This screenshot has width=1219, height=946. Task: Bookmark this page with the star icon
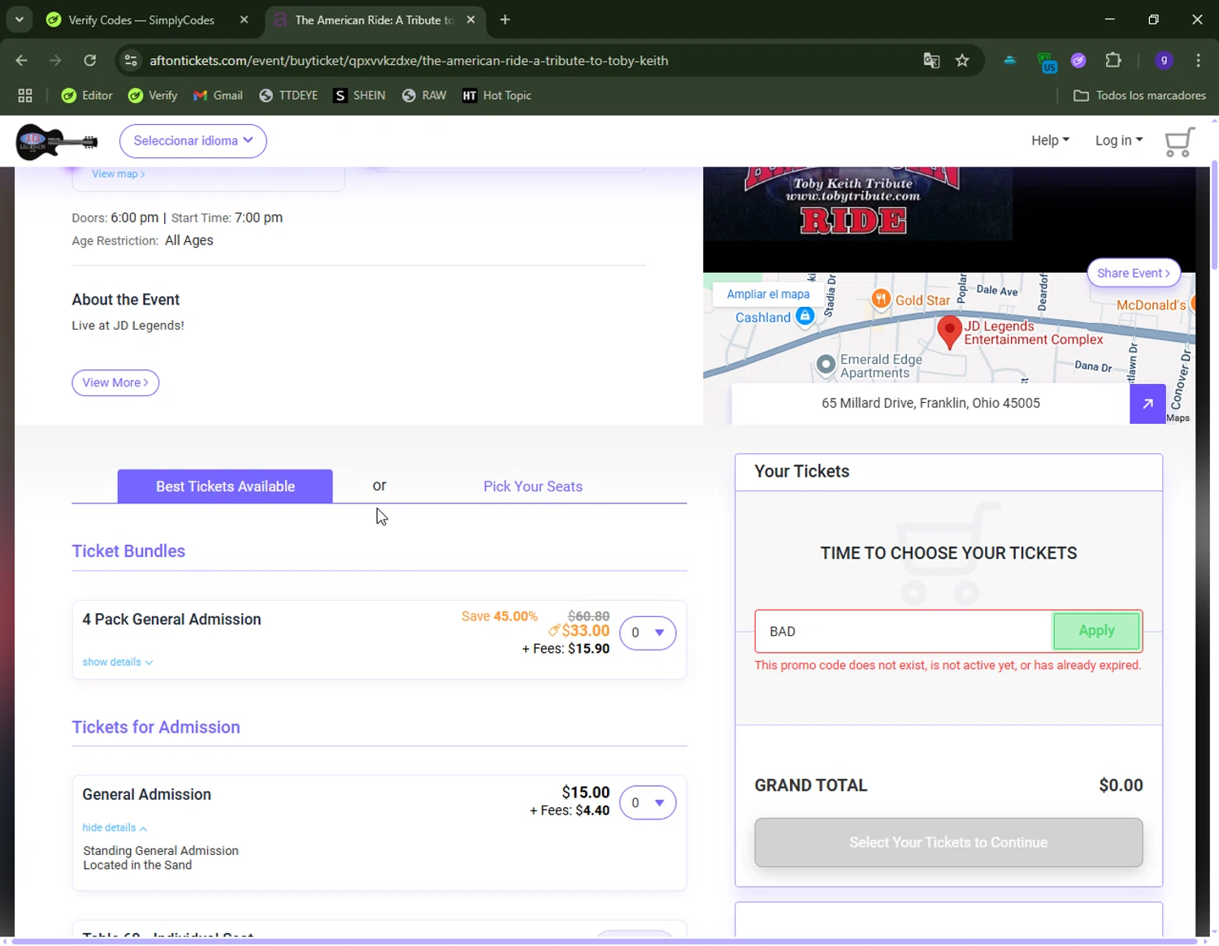(x=962, y=61)
